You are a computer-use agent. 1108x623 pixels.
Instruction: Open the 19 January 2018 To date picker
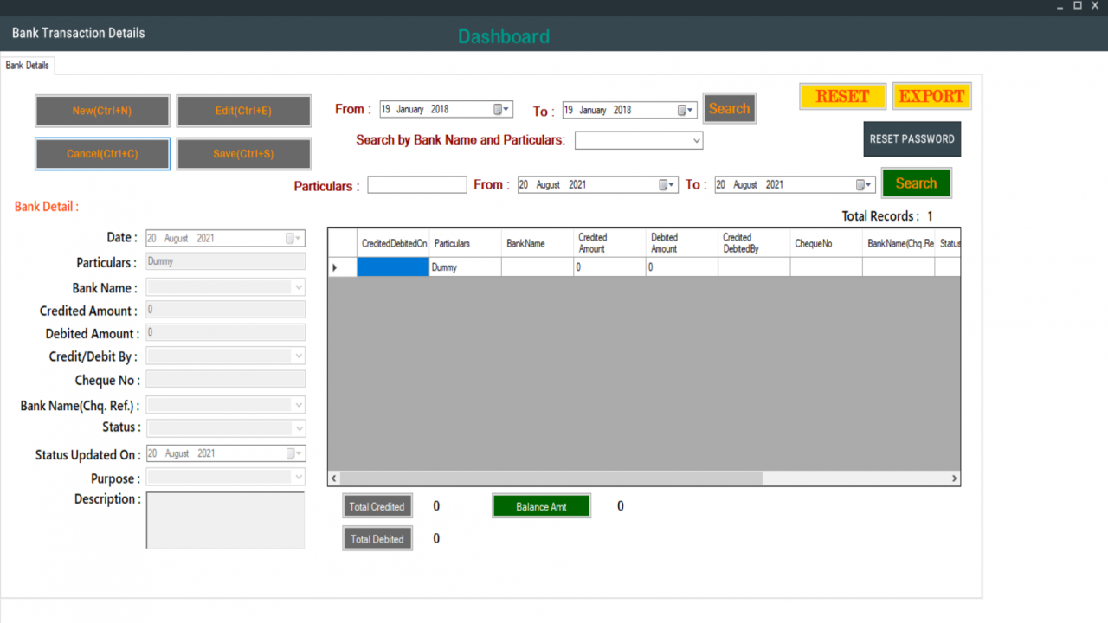point(630,110)
